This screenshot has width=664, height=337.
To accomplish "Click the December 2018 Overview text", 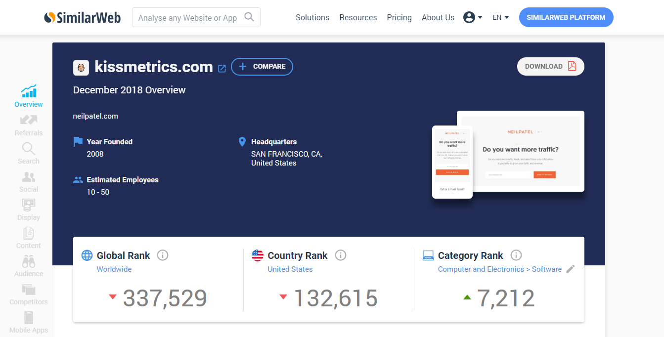I will point(130,90).
